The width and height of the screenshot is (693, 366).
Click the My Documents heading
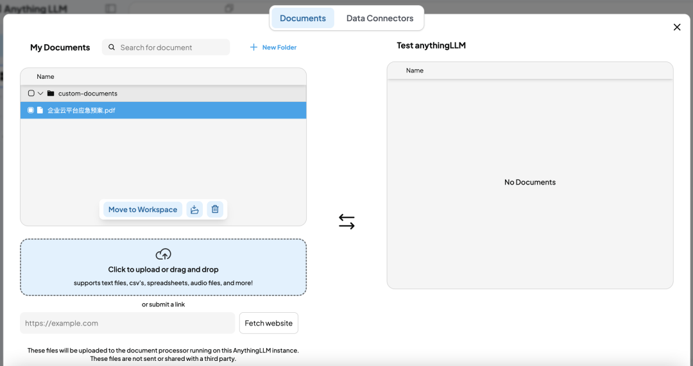(60, 47)
